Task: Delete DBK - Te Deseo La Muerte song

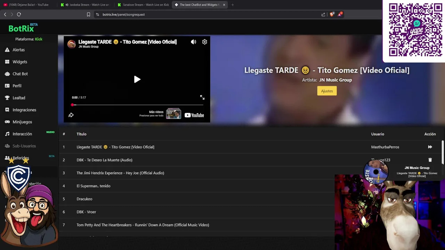Action: pyautogui.click(x=430, y=160)
